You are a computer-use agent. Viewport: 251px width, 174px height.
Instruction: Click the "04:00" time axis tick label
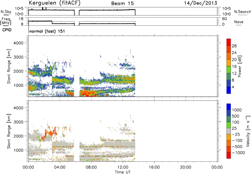click(x=60, y=167)
